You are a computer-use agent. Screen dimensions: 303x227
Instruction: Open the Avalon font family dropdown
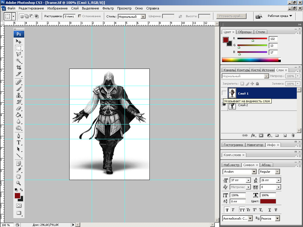254,172
